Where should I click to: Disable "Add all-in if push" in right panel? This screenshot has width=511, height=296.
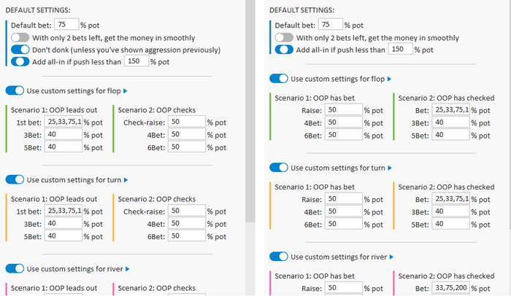tap(284, 50)
